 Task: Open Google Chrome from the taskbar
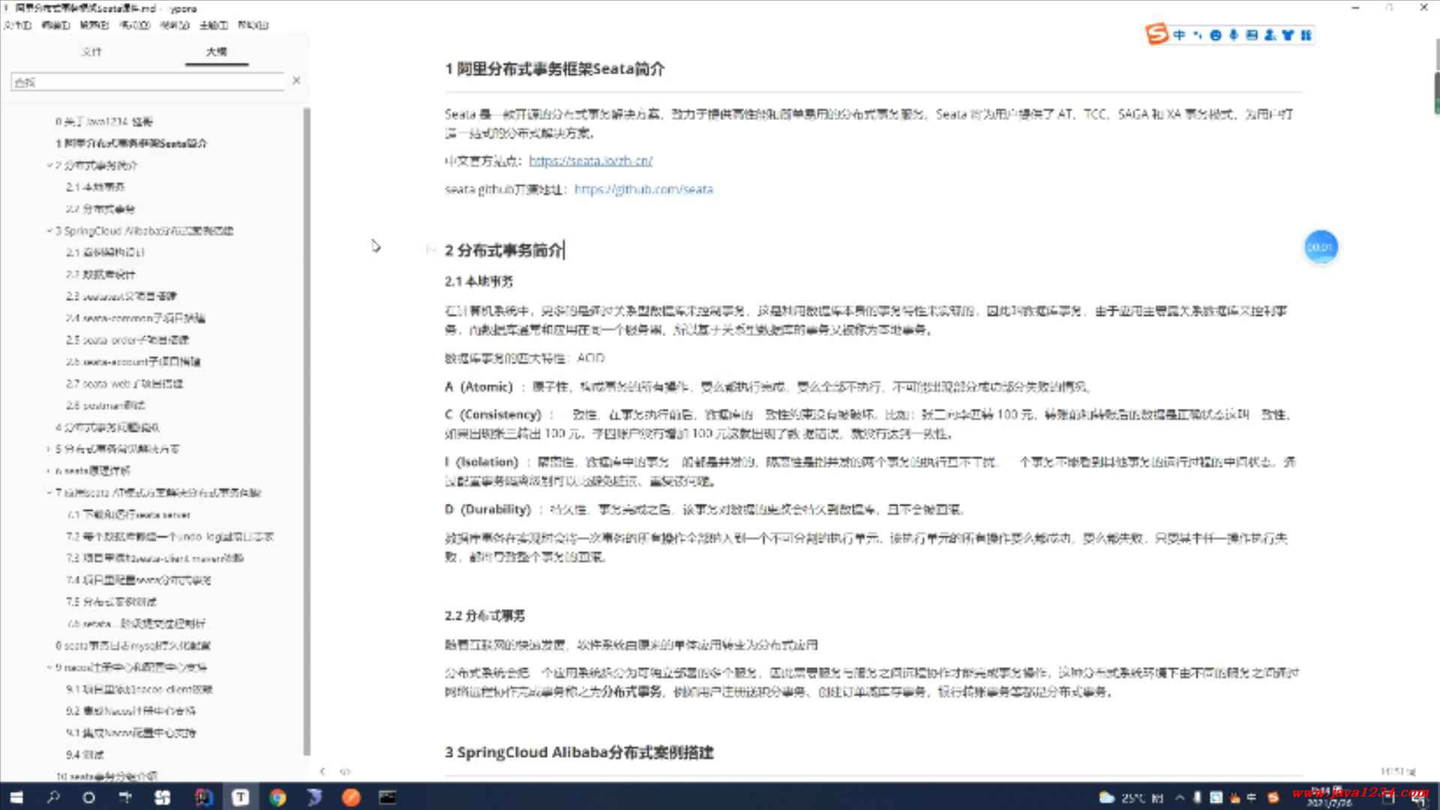coord(277,797)
